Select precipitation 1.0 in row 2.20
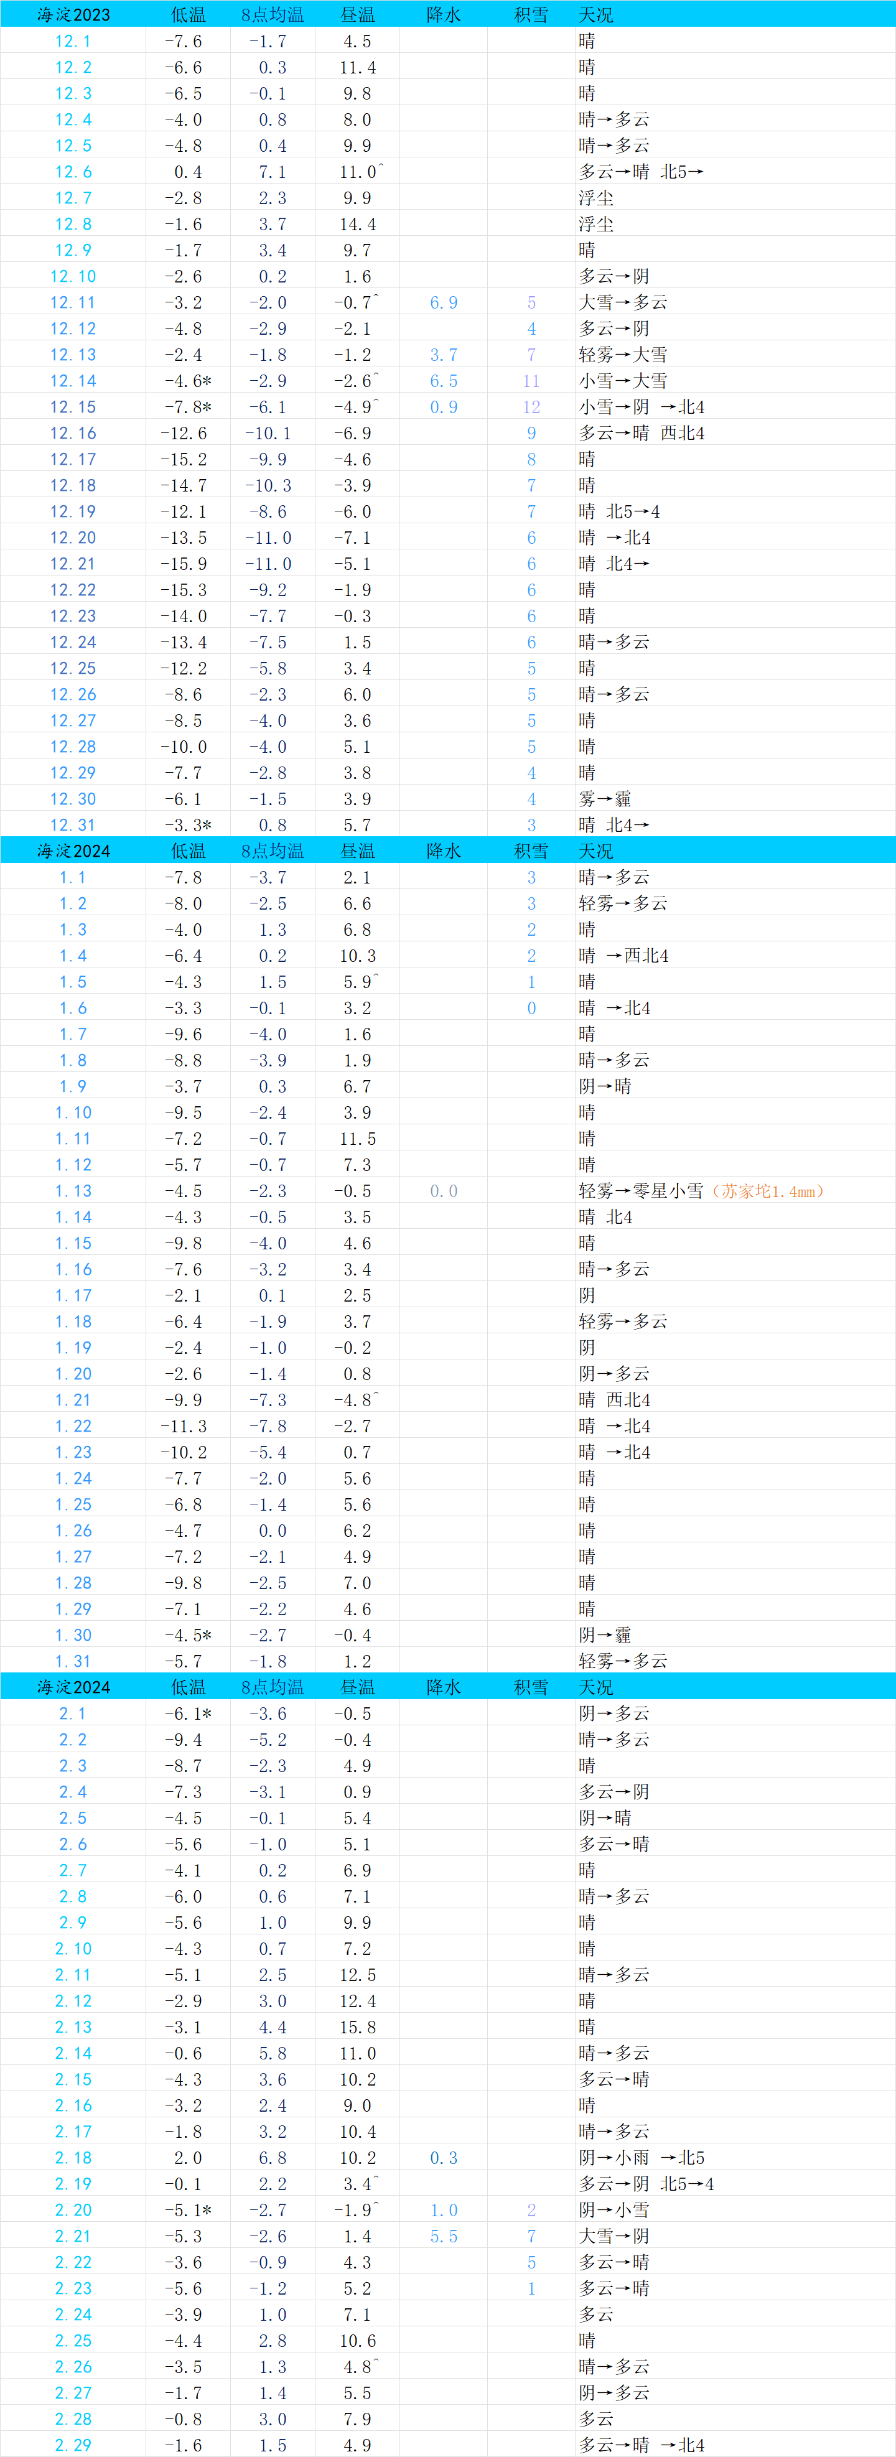This screenshot has width=896, height=2457. (444, 2210)
